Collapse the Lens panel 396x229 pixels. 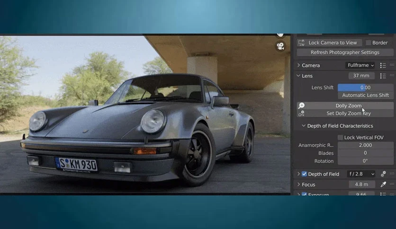[298, 76]
